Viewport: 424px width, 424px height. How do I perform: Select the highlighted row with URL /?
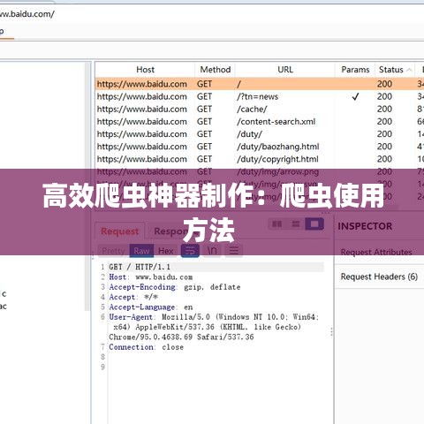click(x=260, y=84)
